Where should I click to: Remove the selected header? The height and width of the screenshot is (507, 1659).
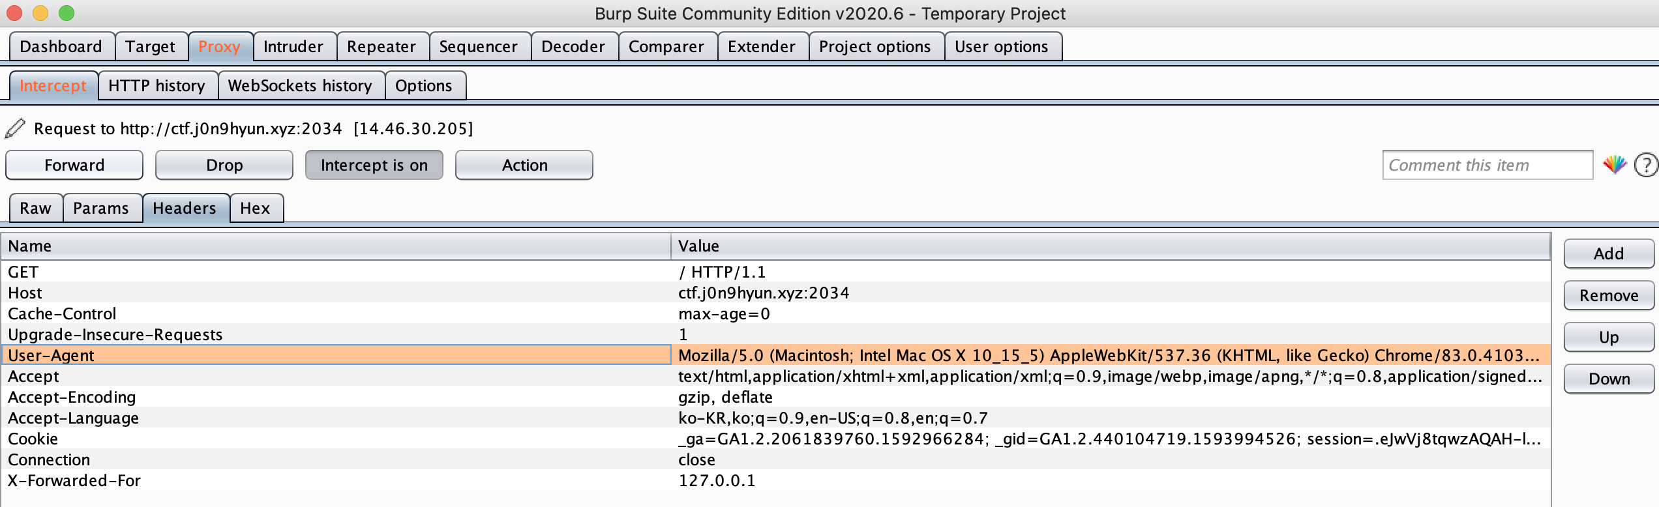point(1609,295)
